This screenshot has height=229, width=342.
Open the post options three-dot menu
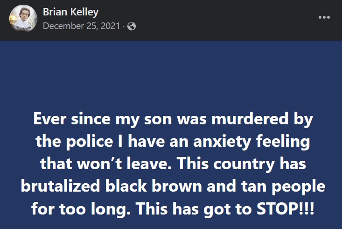click(324, 17)
